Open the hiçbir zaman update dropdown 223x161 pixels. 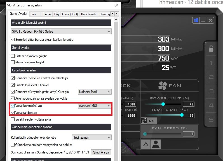(91, 138)
